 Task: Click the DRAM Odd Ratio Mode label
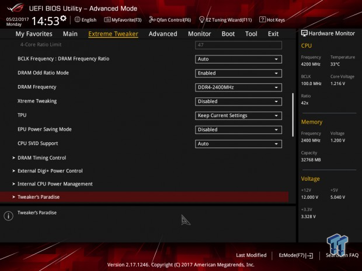click(43, 73)
